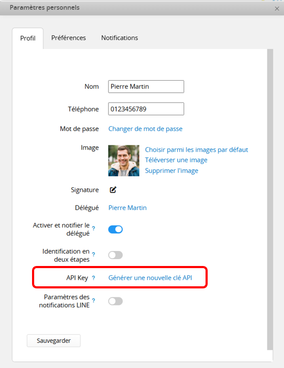Open Changer de mot de passe link
Viewport: 284px width, 368px height.
point(145,129)
